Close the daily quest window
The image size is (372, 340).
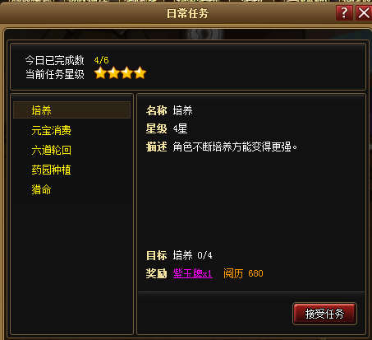tap(364, 12)
